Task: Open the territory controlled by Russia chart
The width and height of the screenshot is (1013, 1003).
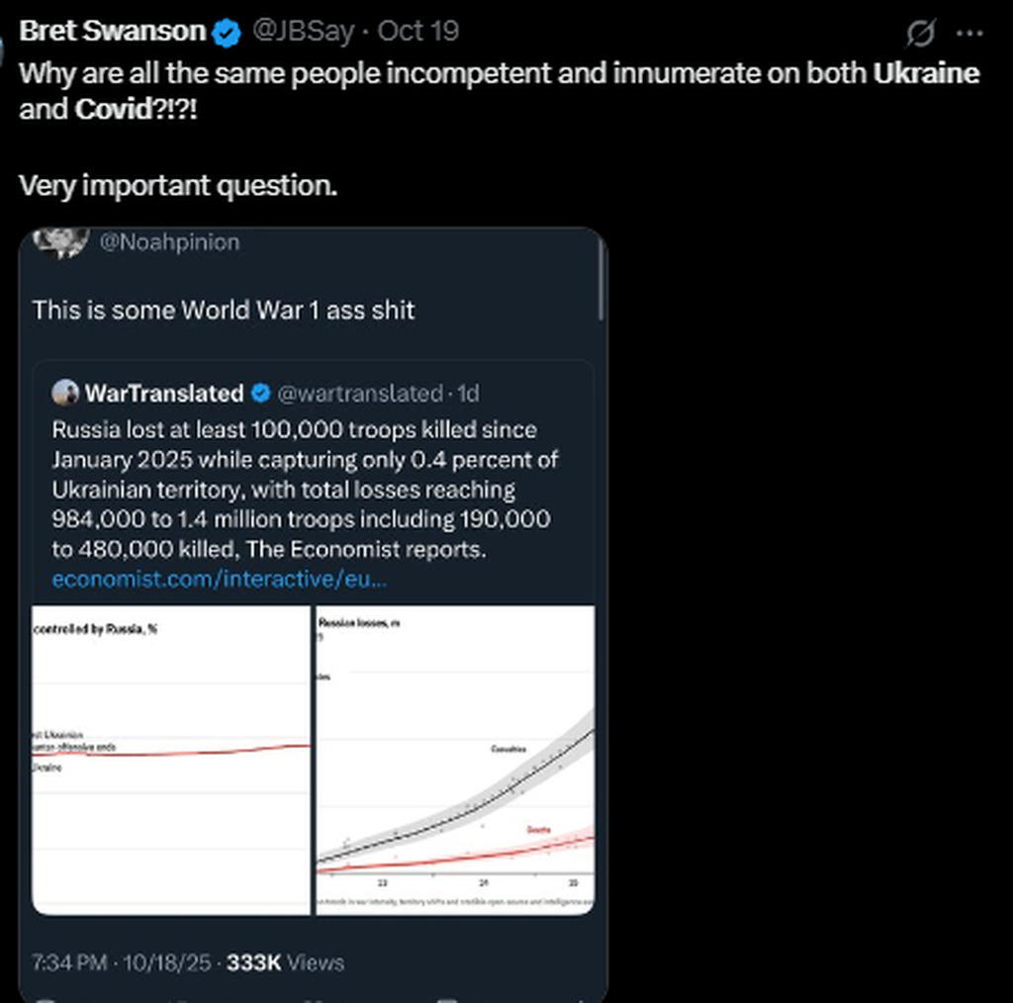Action: (171, 760)
